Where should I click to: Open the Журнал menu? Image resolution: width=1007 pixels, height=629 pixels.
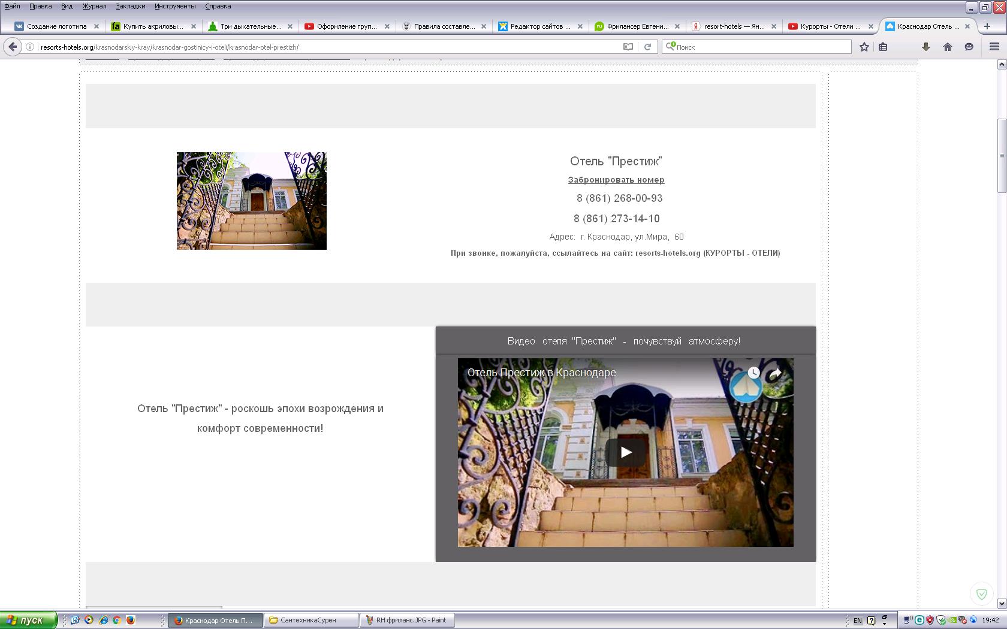pos(94,6)
